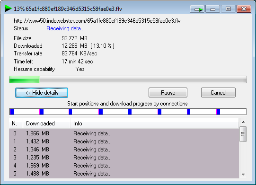
Task: Pause the current download
Action: pyautogui.click(x=168, y=93)
